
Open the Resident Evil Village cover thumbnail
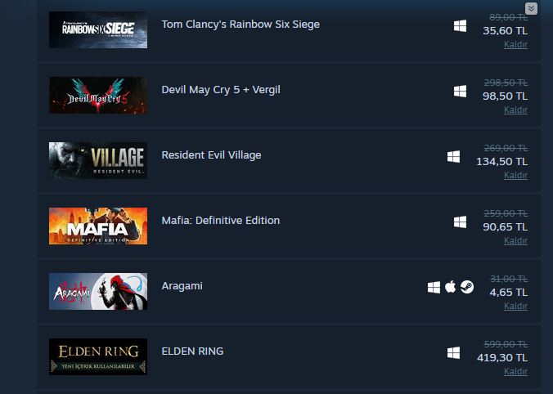[x=98, y=160]
